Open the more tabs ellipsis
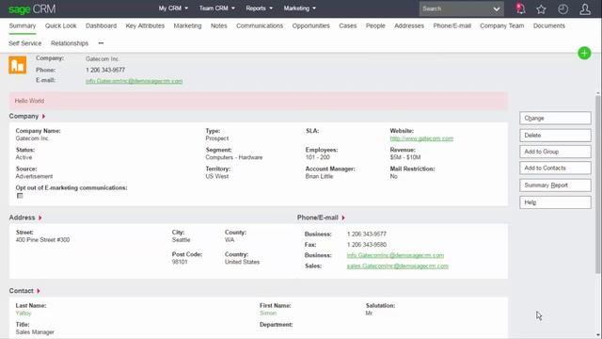Image resolution: width=602 pixels, height=339 pixels. pos(101,43)
